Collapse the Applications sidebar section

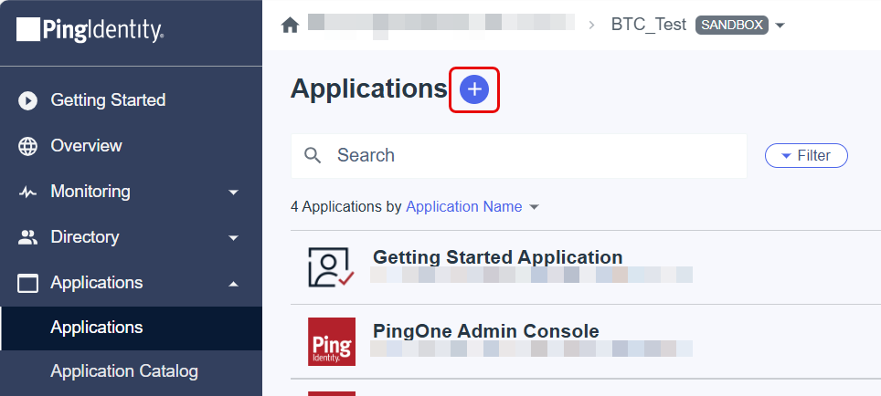234,283
